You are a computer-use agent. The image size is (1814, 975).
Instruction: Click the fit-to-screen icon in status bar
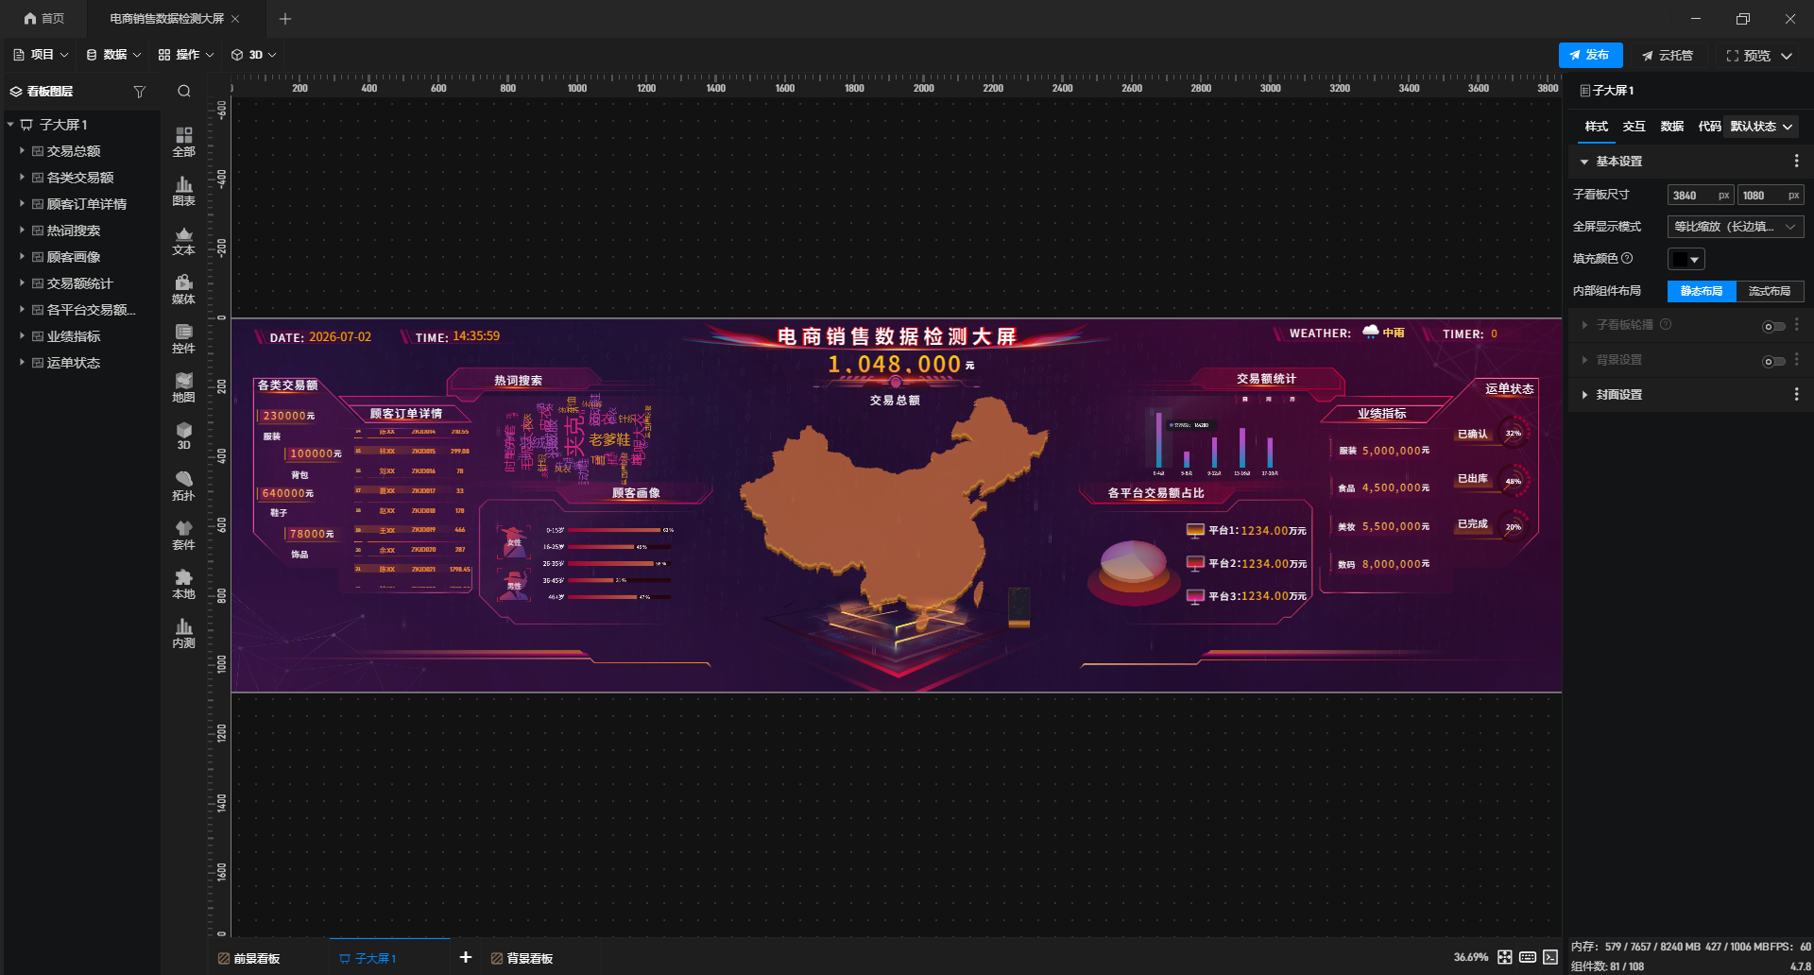pyautogui.click(x=1505, y=957)
